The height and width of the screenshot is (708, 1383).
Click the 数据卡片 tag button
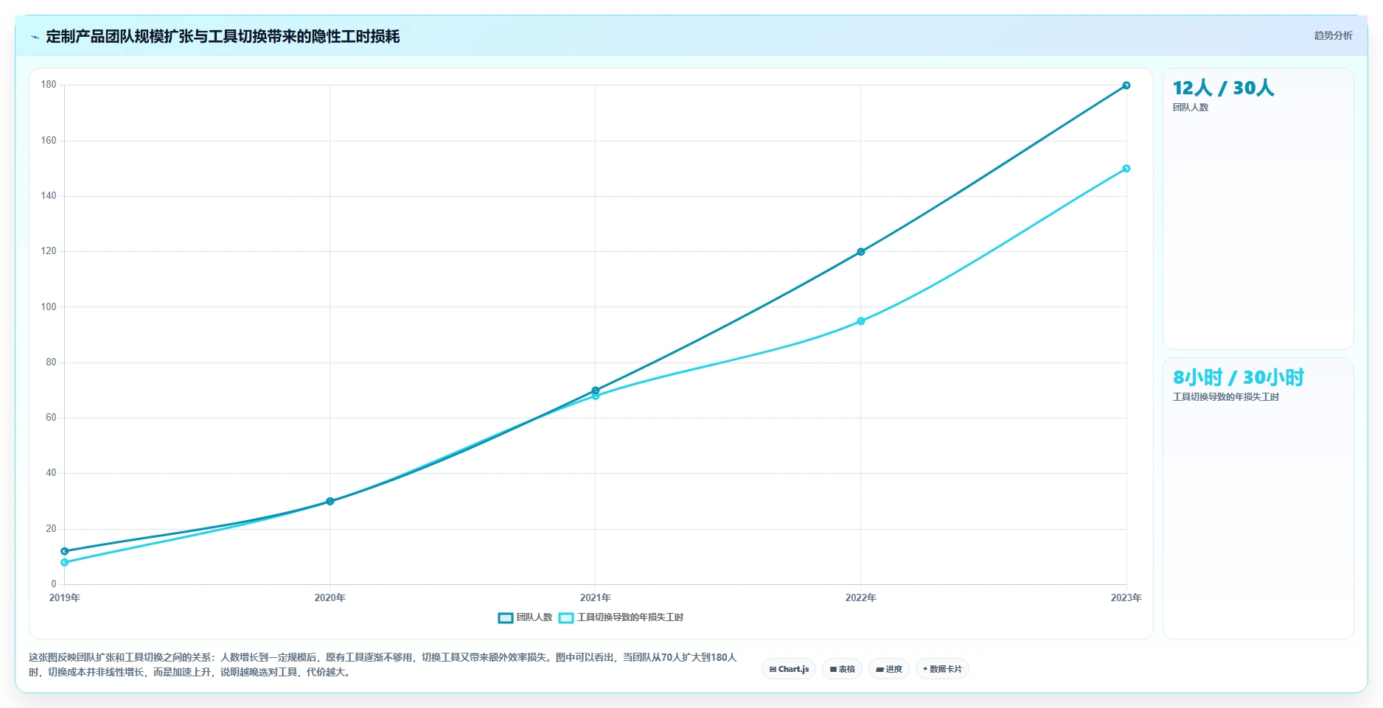(942, 669)
